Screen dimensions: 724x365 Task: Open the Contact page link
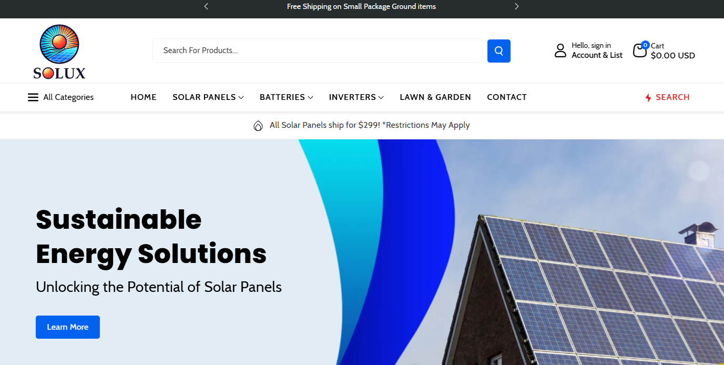pyautogui.click(x=507, y=97)
